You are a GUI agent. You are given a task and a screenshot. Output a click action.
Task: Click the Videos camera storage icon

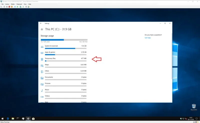coord(42,97)
